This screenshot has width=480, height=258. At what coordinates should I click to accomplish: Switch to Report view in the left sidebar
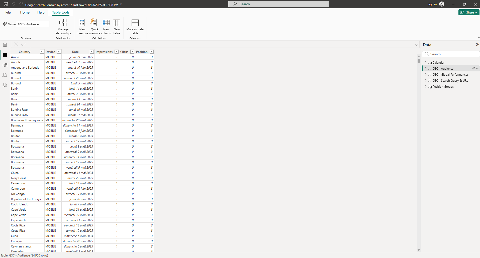point(5,45)
